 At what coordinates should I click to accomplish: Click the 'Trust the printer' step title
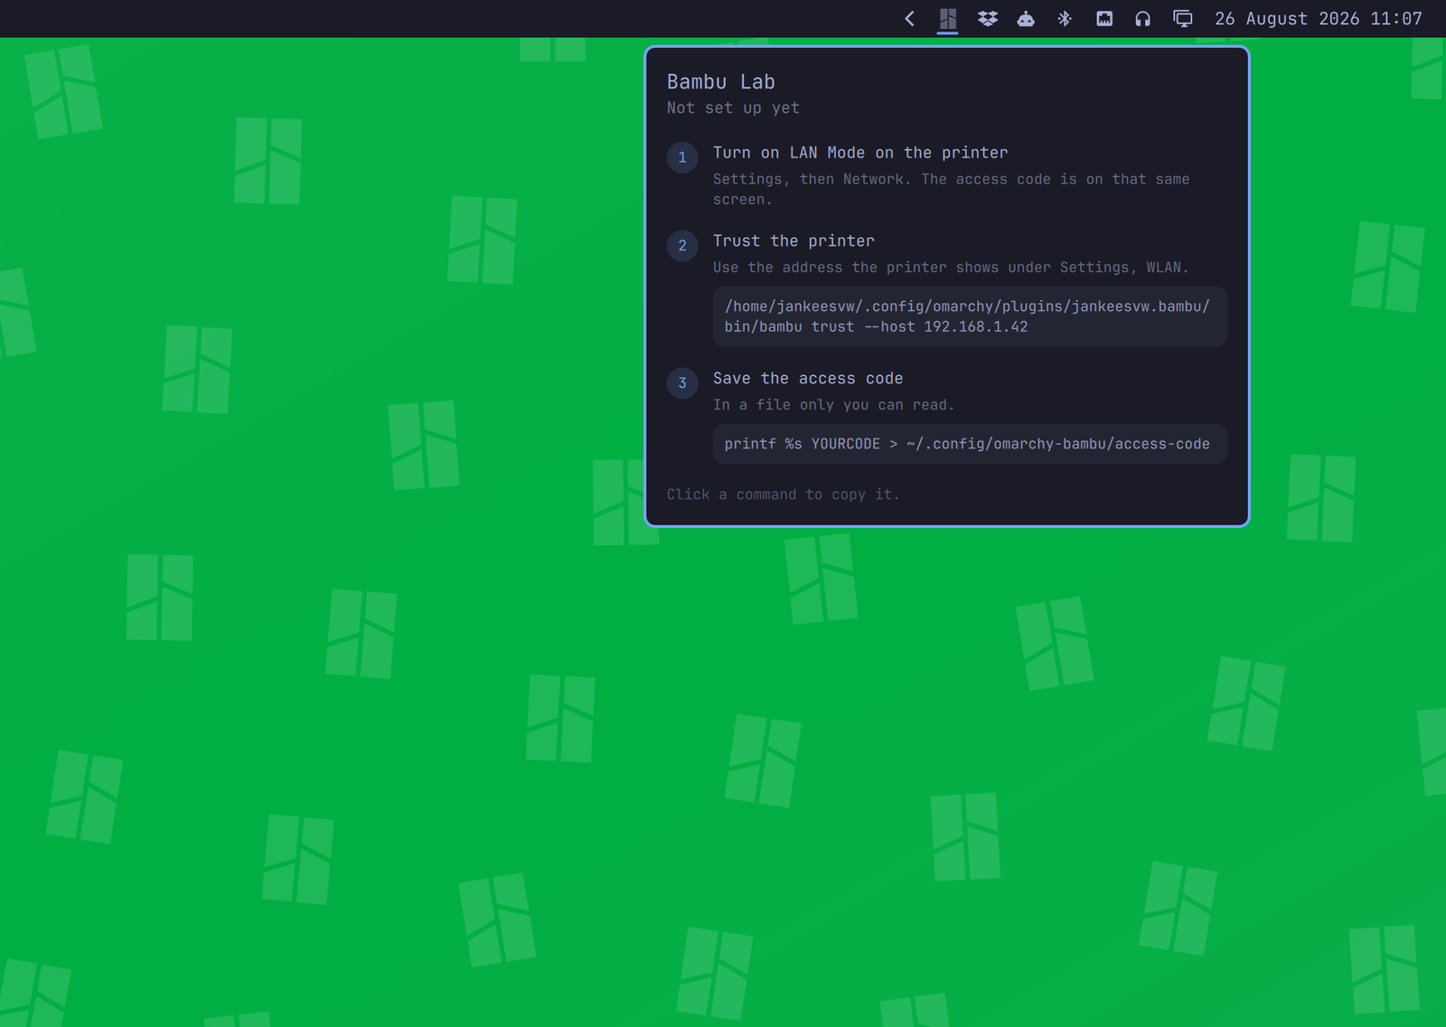pos(793,240)
